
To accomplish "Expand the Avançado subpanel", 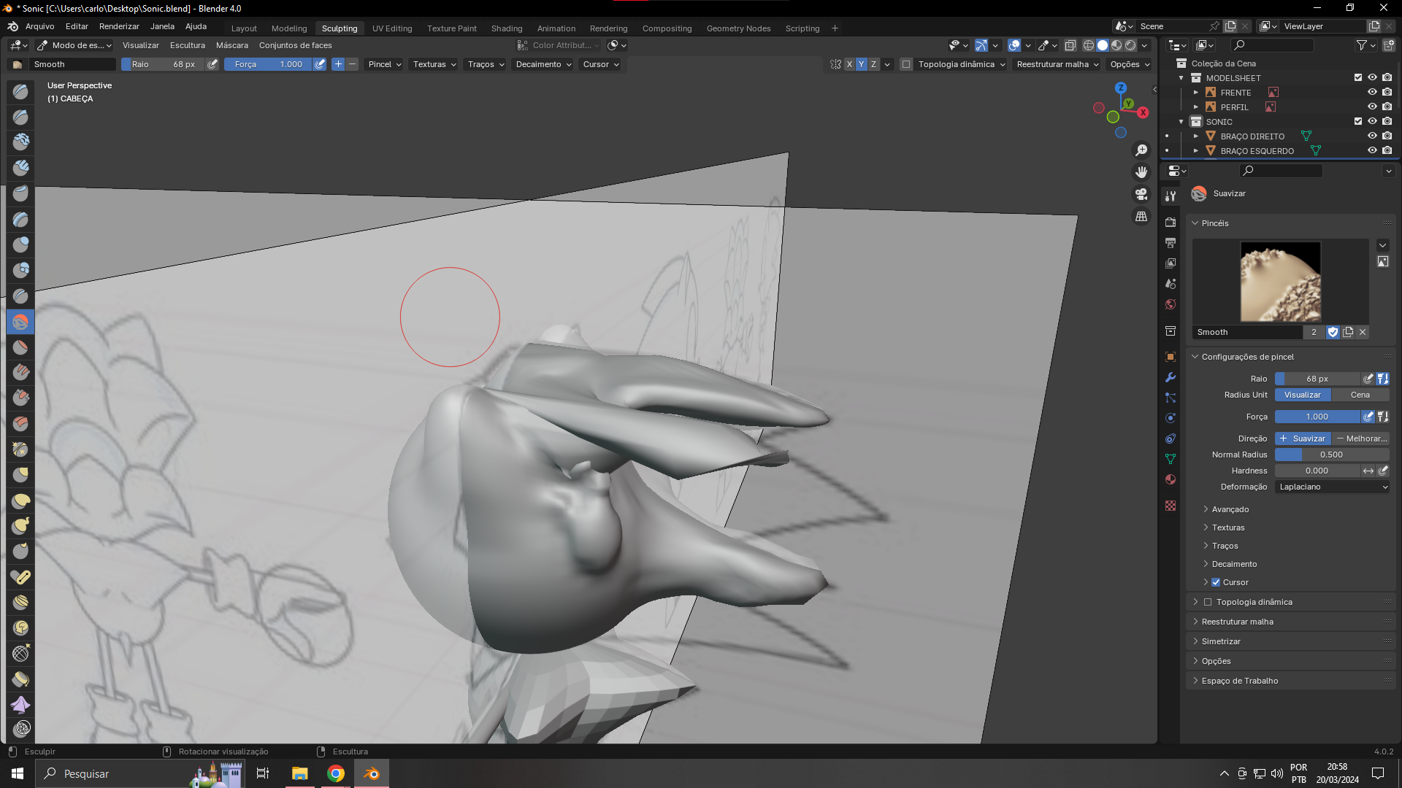I will [x=1230, y=509].
